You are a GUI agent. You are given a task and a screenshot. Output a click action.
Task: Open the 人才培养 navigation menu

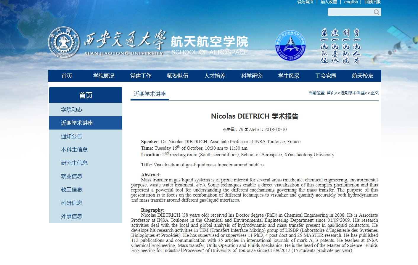pyautogui.click(x=215, y=76)
